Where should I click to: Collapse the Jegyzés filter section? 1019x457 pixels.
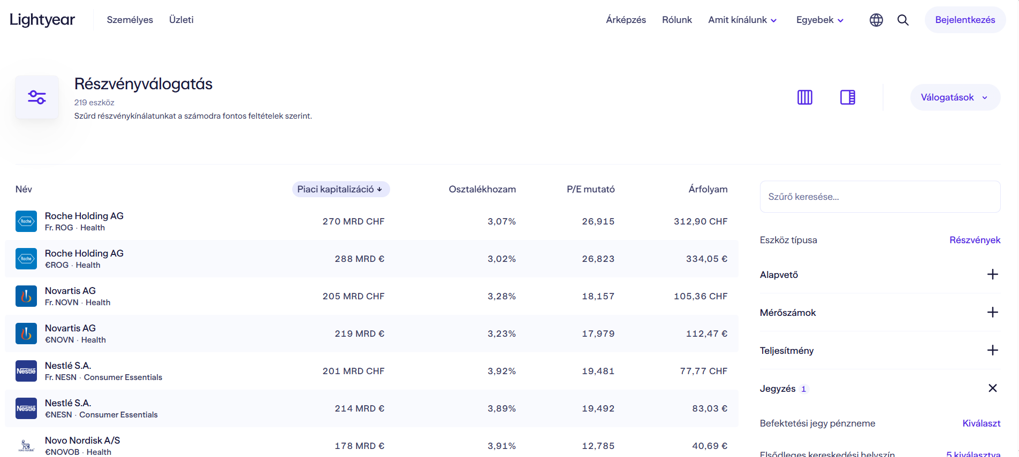(992, 389)
